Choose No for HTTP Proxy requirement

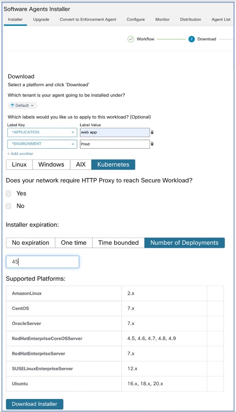[x=9, y=206]
